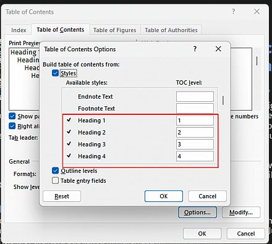
Task: Click the Reset button
Action: pos(62,196)
